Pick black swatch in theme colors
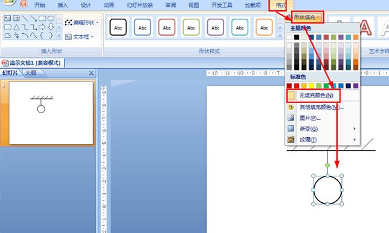 297,37
